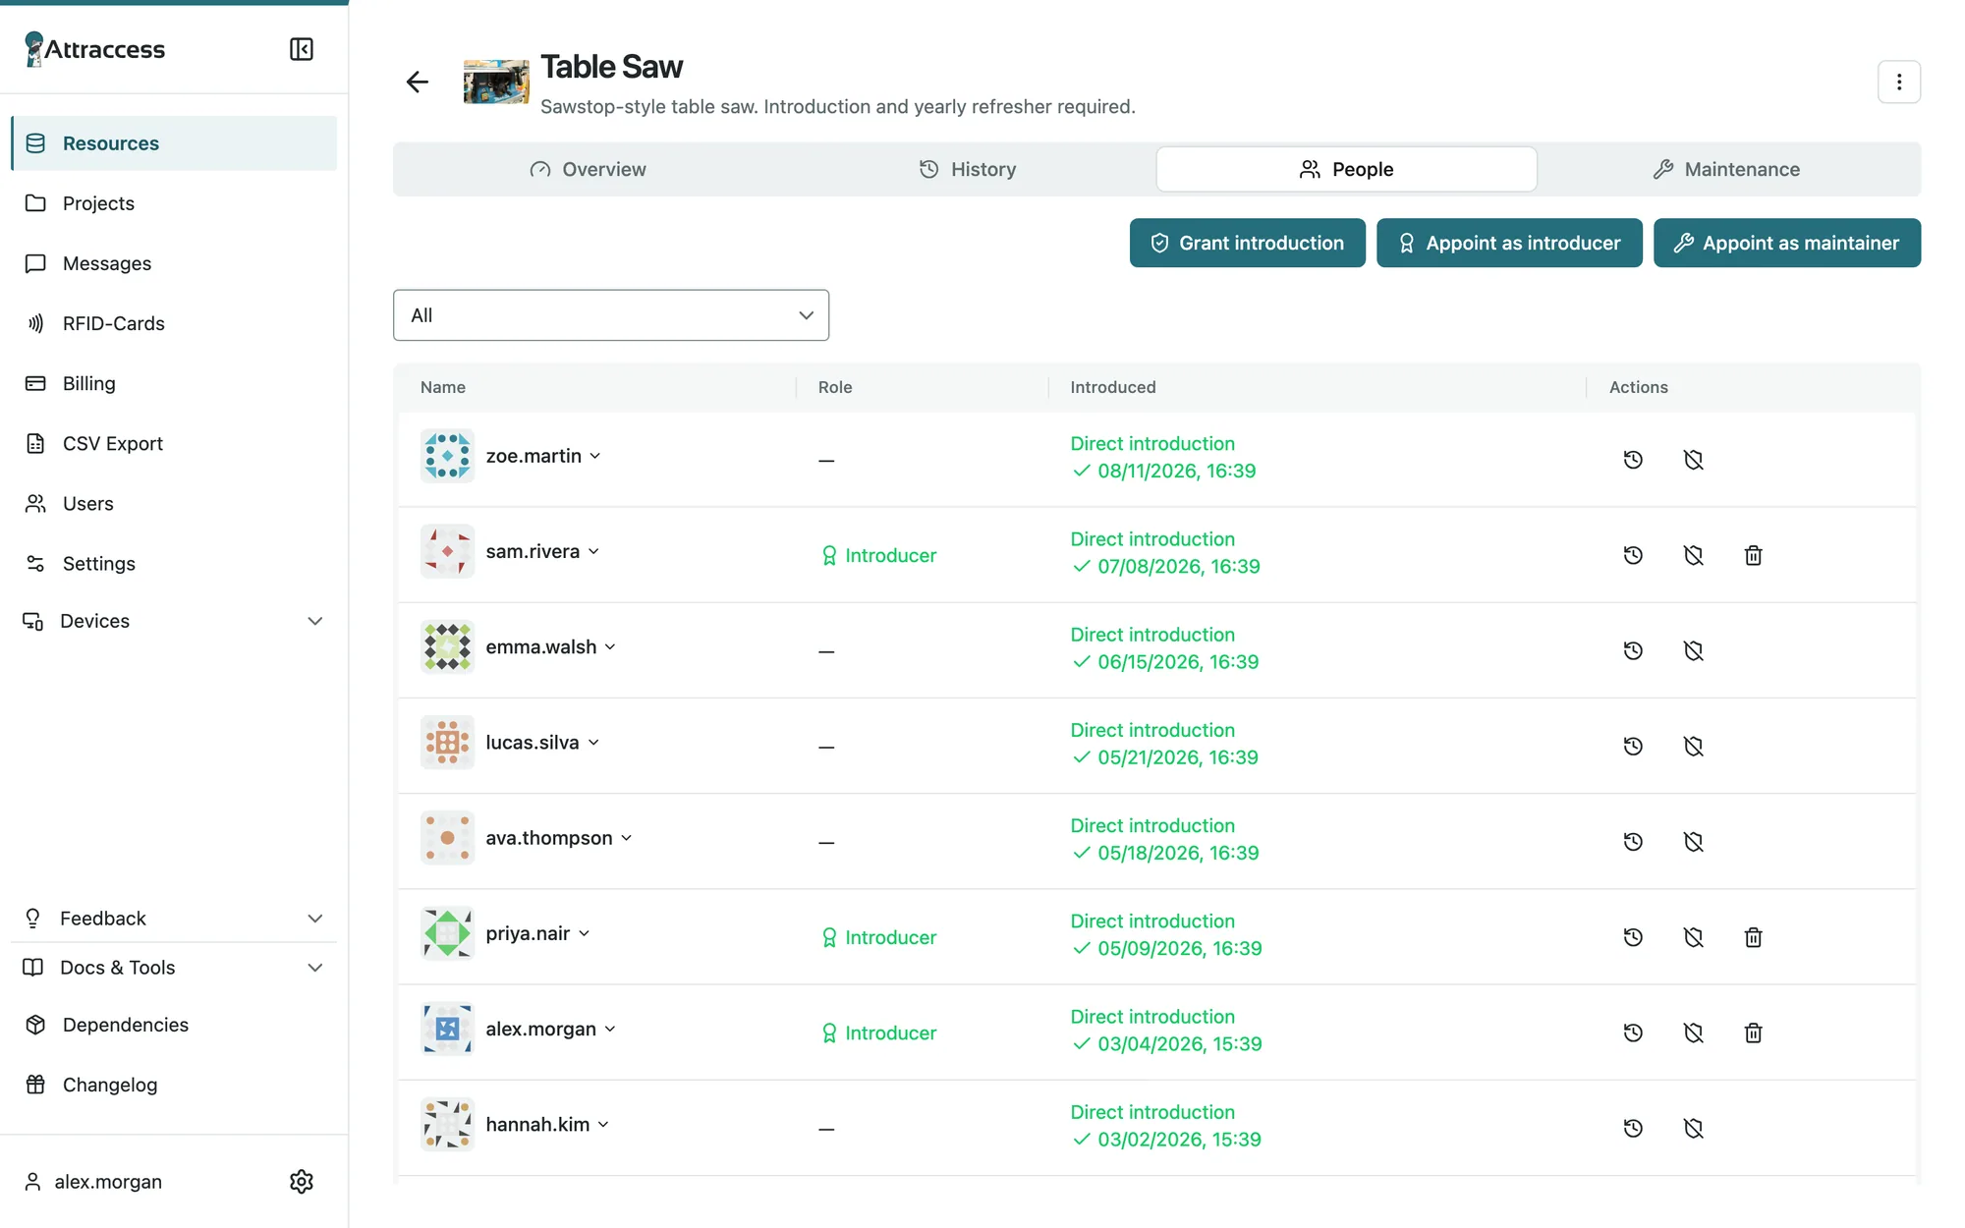1965x1228 pixels.
Task: Expand Docs & Tools section
Action: coord(174,968)
